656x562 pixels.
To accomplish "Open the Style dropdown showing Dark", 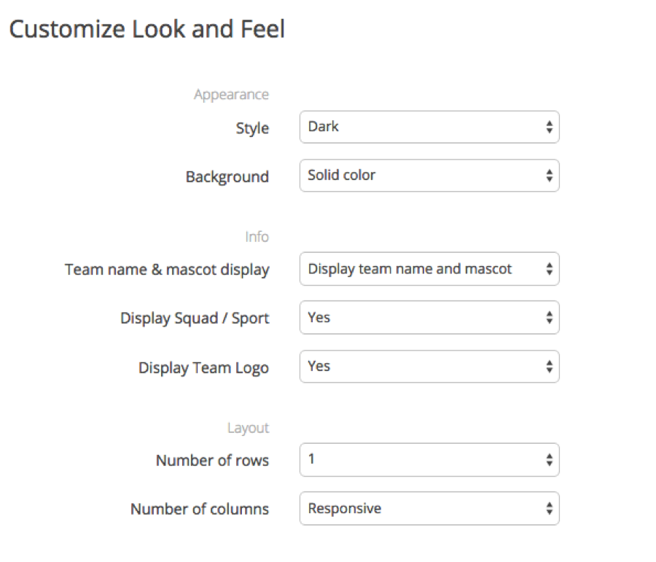I will coord(429,127).
